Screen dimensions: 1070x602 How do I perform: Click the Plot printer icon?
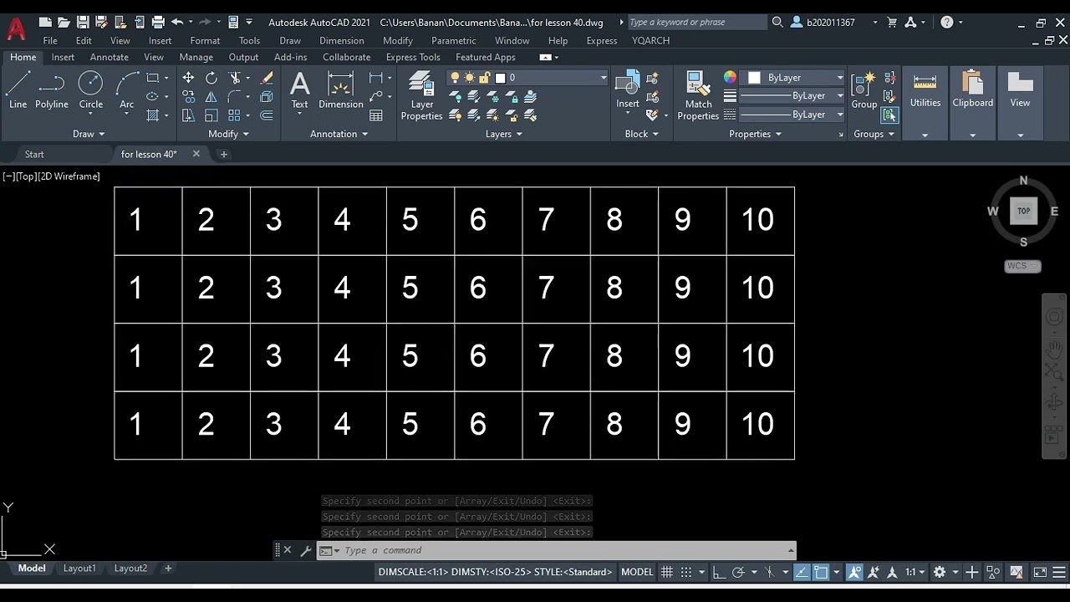click(158, 23)
